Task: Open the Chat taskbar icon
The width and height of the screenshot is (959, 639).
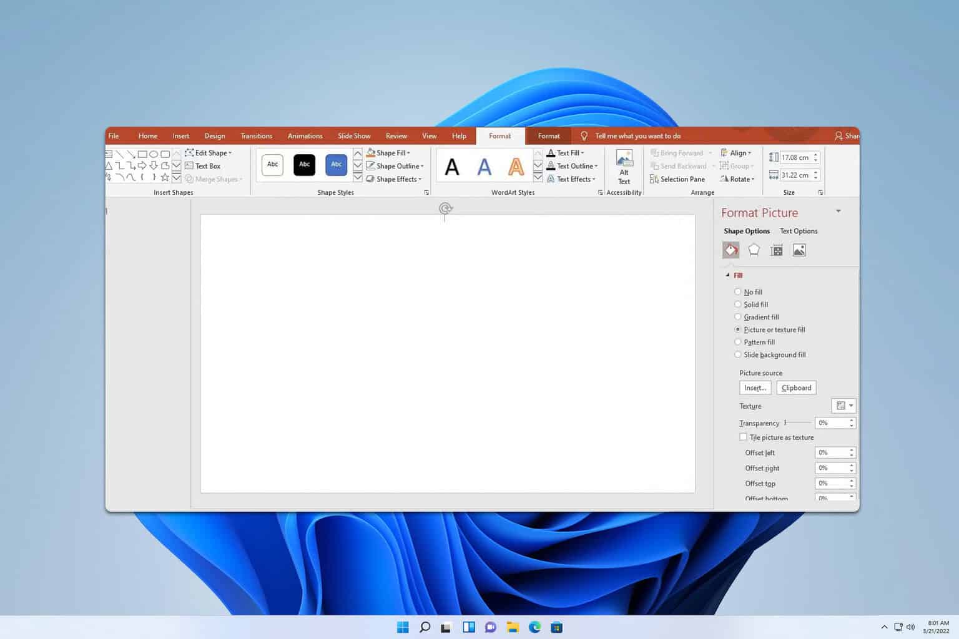Action: tap(491, 627)
